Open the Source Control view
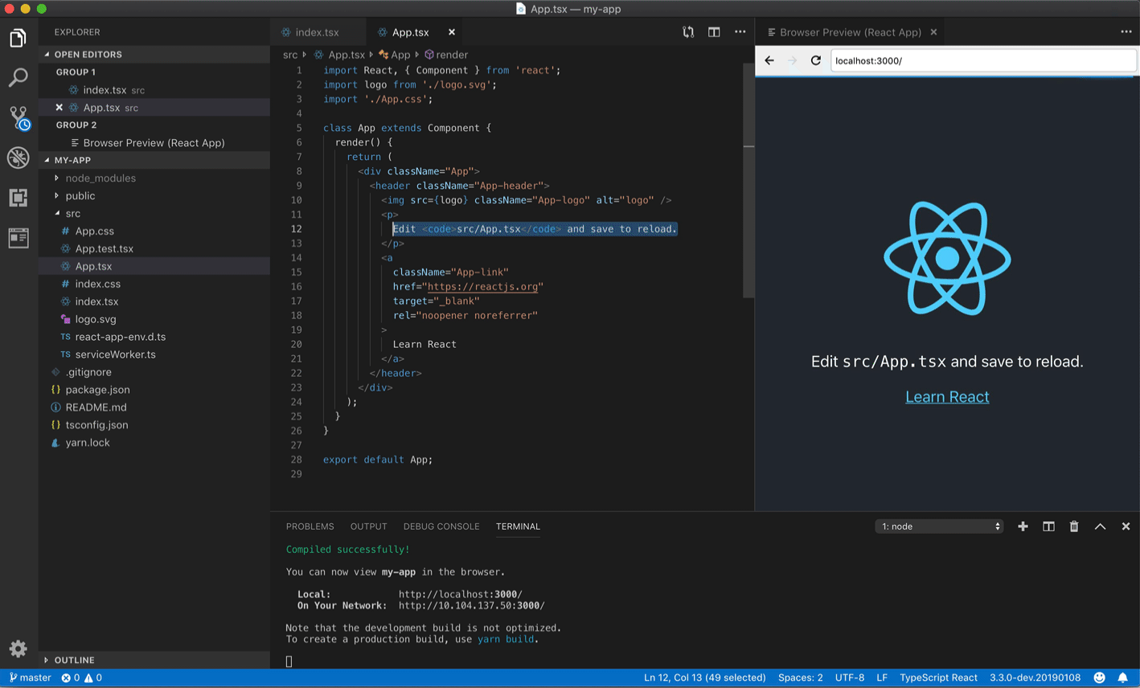This screenshot has width=1140, height=688. (x=18, y=117)
